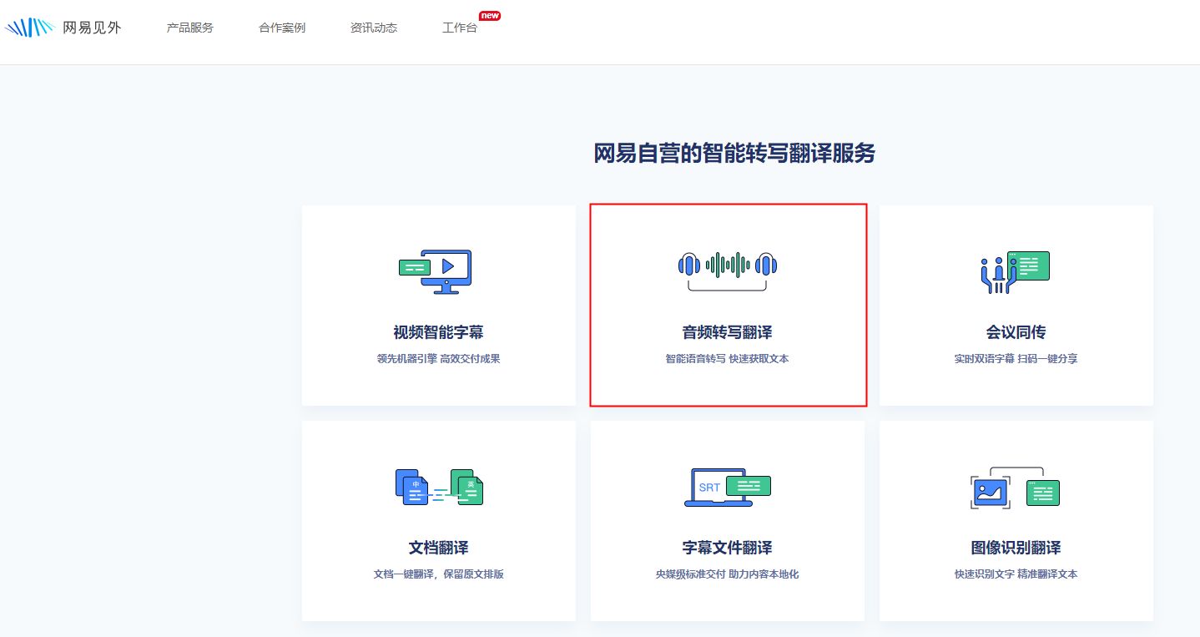Image resolution: width=1200 pixels, height=637 pixels.
Task: Click the text 快速识别文字 精准翻译文本
Action: [x=1016, y=574]
